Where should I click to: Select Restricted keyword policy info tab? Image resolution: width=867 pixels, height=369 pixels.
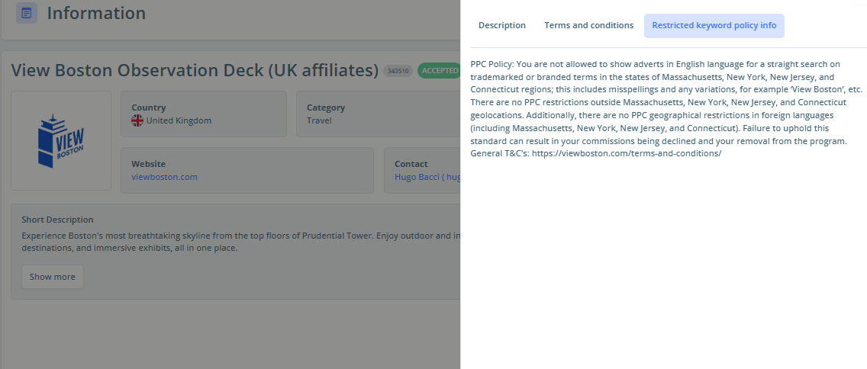click(714, 25)
